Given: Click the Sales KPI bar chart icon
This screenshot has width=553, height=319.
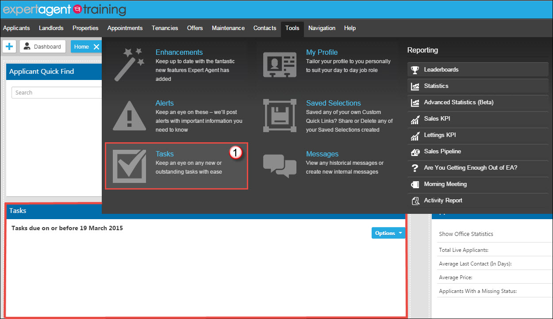Looking at the screenshot, I should [415, 119].
